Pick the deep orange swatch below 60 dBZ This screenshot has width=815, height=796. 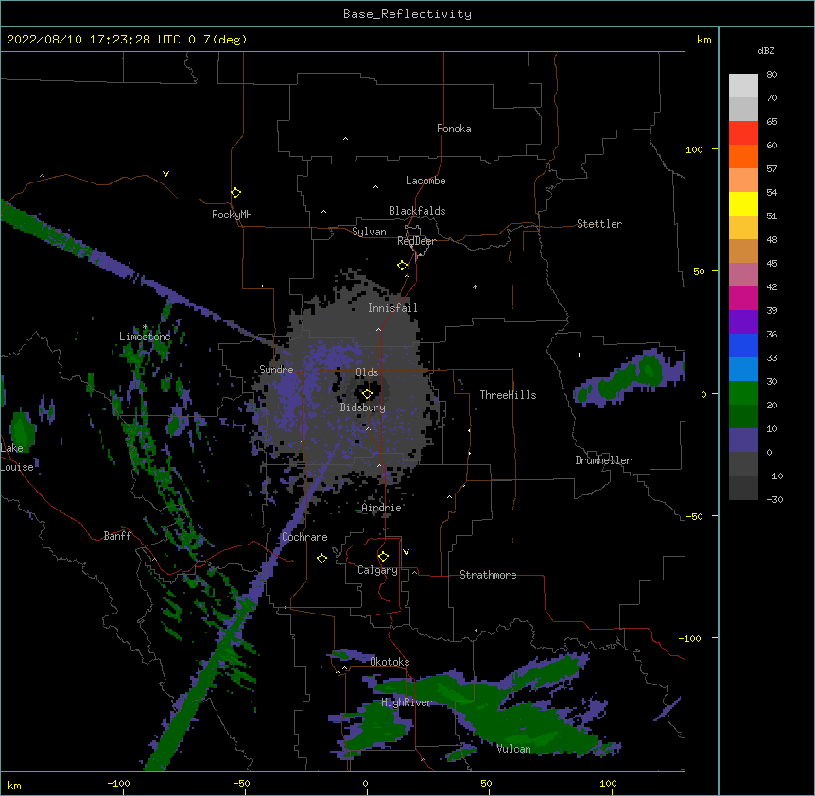coord(743,156)
